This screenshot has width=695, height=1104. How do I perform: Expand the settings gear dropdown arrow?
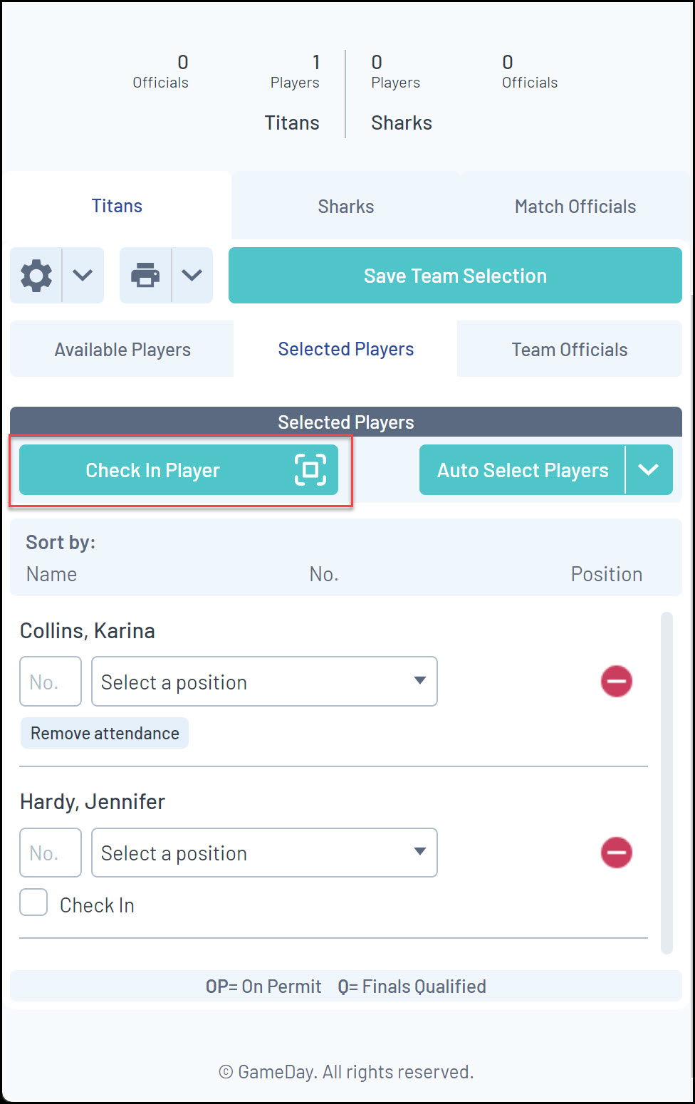point(83,276)
